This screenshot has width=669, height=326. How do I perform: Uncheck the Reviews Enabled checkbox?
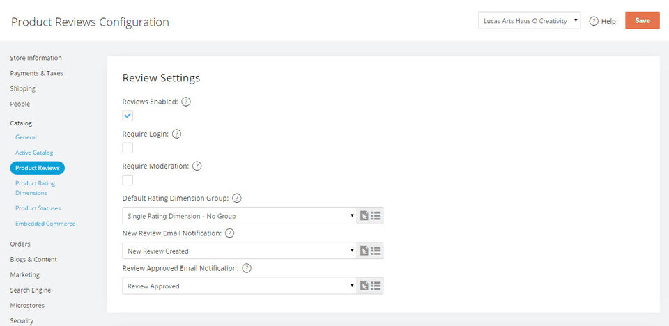[x=128, y=116]
